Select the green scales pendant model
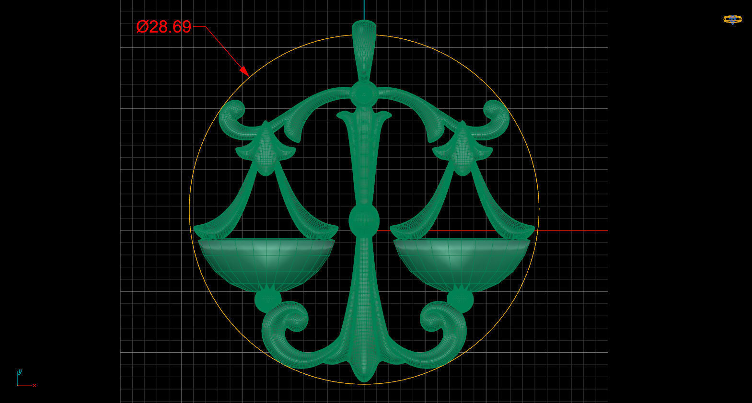Image resolution: width=752 pixels, height=403 pixels. 364,201
